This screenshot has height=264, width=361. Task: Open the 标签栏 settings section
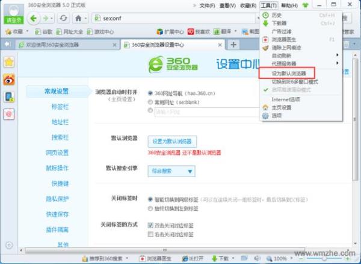point(60,107)
